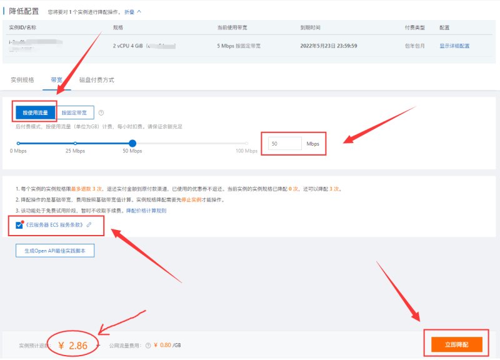Click 生成Open API最佳实践脚本 button
Viewport: 500px width, 360px height.
(55, 251)
